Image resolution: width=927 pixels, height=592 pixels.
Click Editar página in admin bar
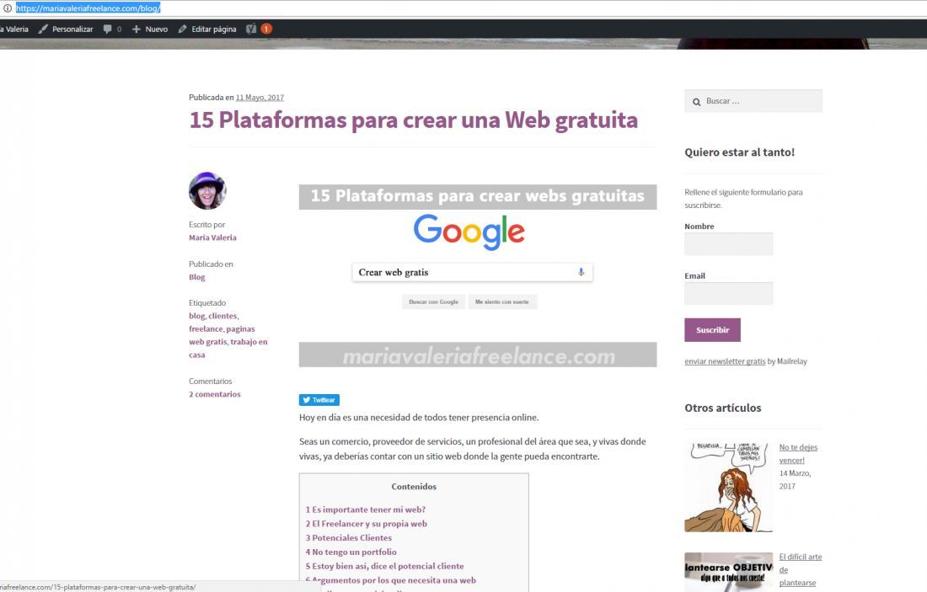point(213,29)
